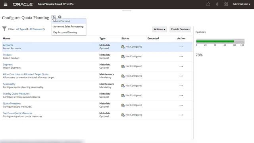Select Quota Planning in the dropdown list
The width and height of the screenshot is (254, 143).
click(69, 21)
